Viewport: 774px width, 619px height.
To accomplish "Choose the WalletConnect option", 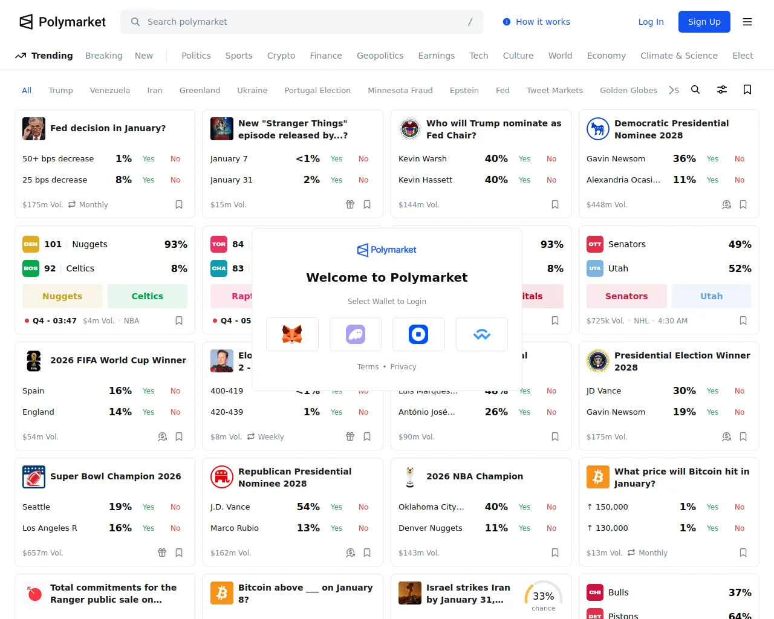I will [x=482, y=334].
